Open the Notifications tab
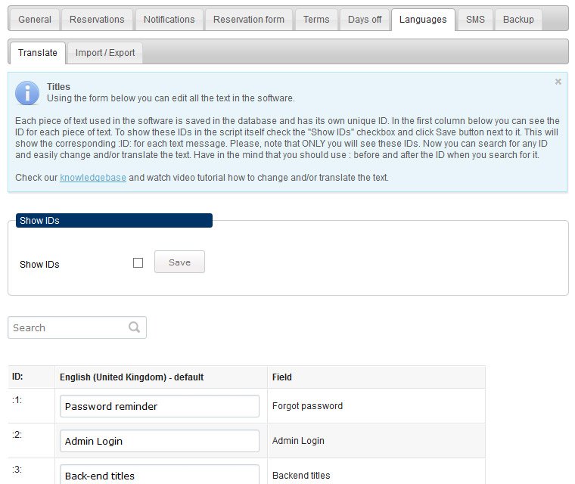The image size is (575, 484). [169, 20]
